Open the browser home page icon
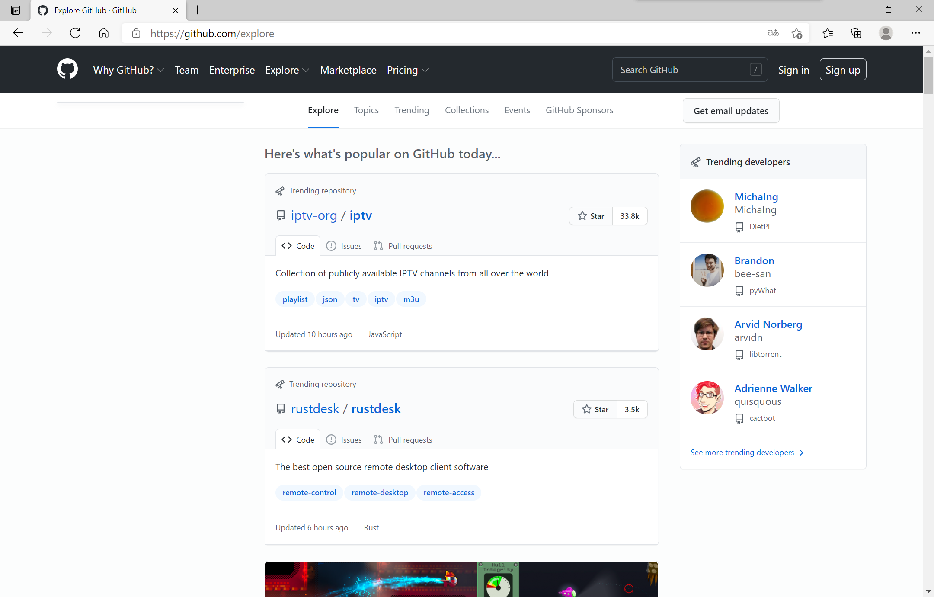The height and width of the screenshot is (597, 934). click(104, 33)
